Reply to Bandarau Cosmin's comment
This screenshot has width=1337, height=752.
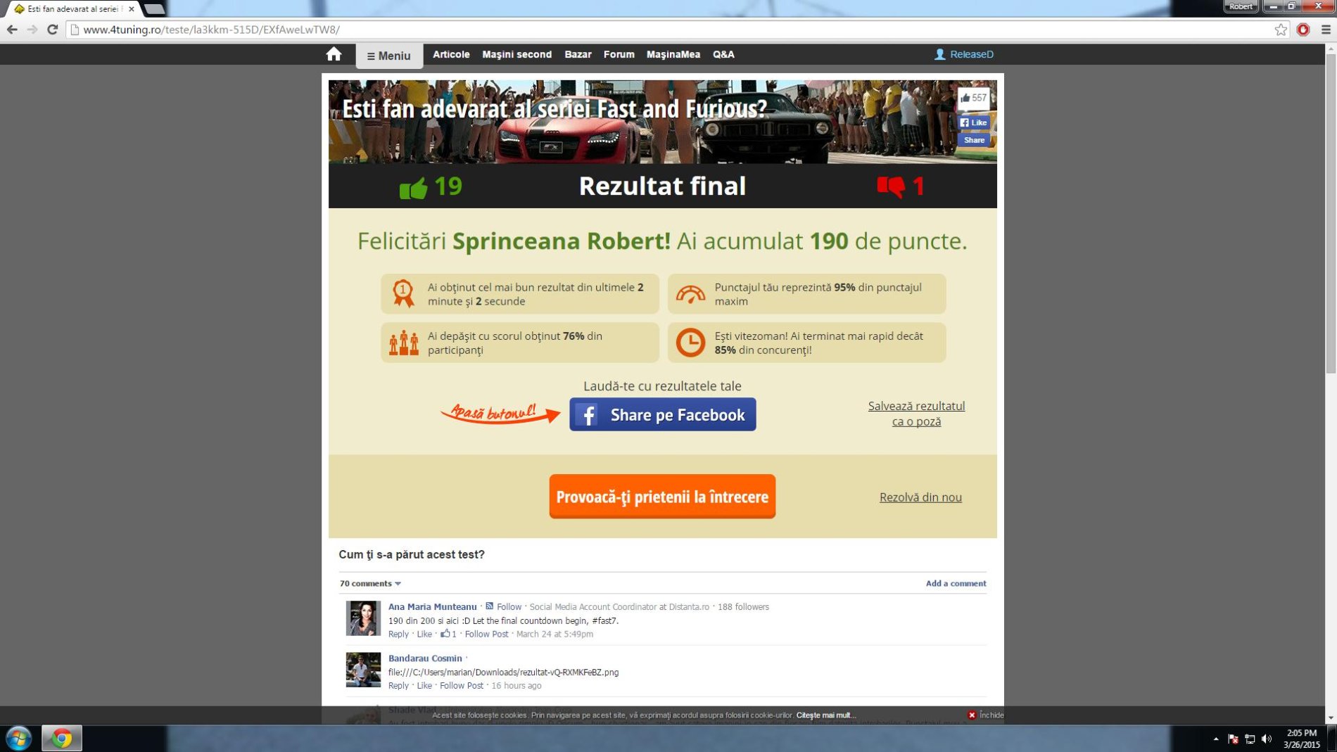pos(398,685)
